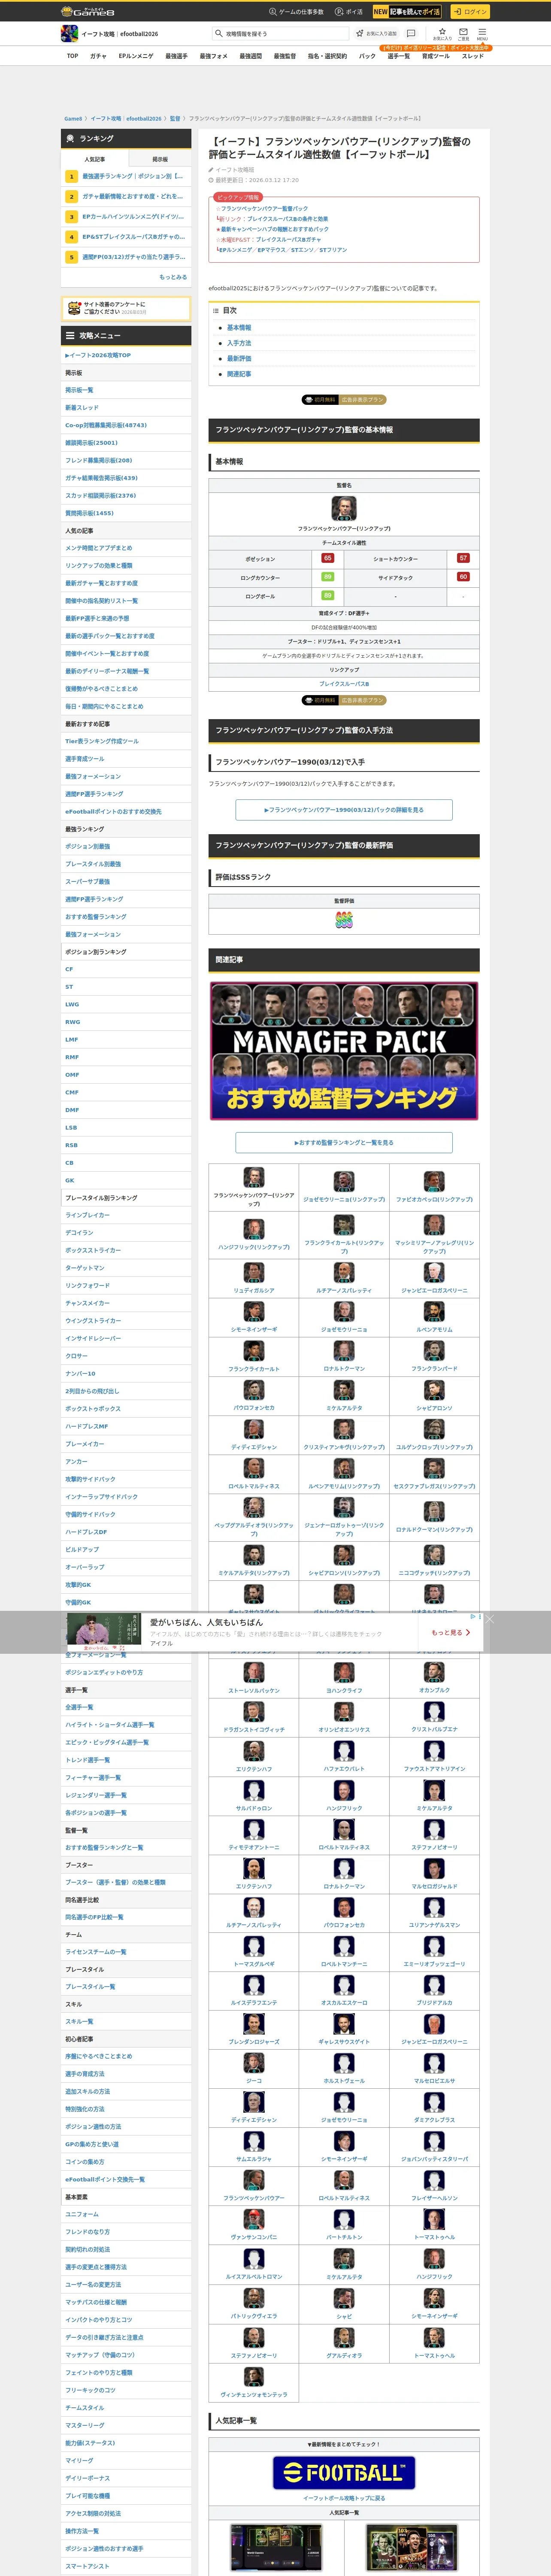
Task: Click フランツベッケンバウアー1990(03/12)パックの詳細を見る button
Action: point(344,810)
